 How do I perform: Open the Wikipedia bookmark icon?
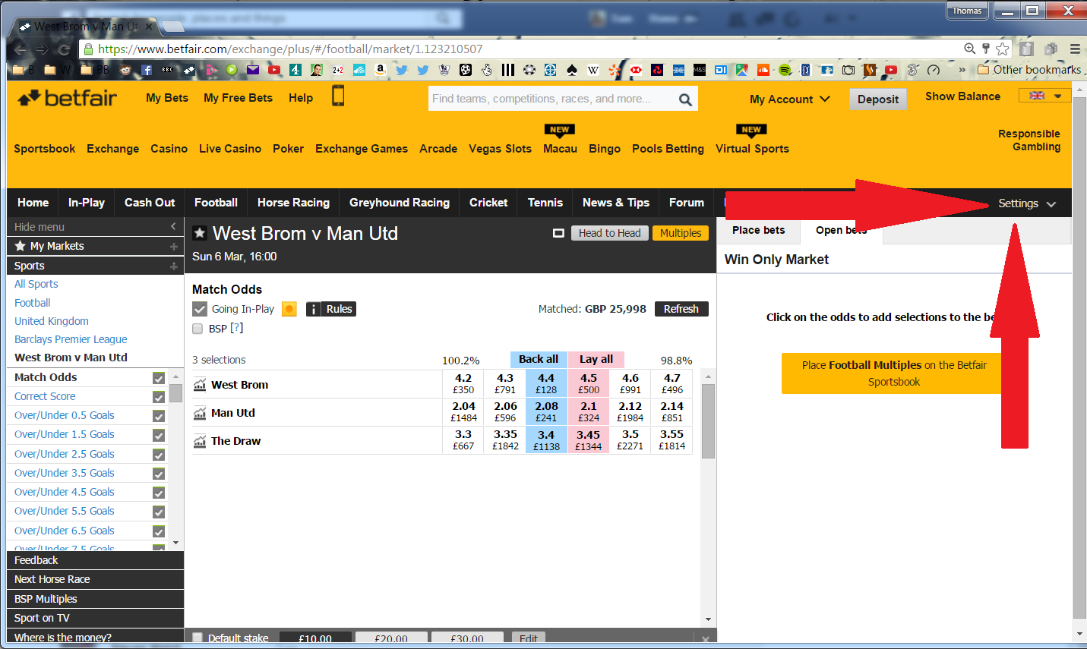click(x=593, y=70)
